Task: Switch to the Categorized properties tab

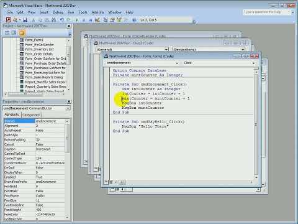Action: coord(31,115)
